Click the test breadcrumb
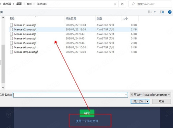Viewport: 173px width, 128px height. [29, 4]
